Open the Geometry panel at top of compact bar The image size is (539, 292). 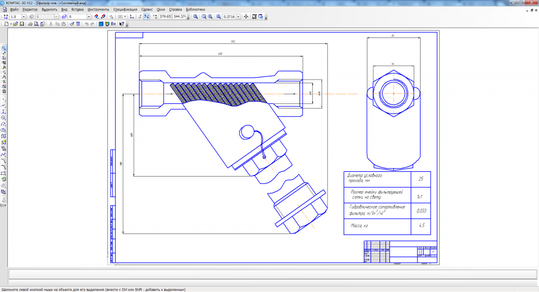tap(4, 48)
